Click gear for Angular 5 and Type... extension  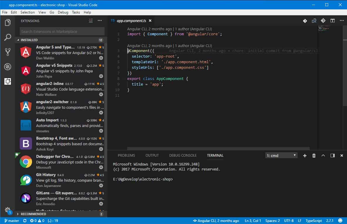(101, 58)
